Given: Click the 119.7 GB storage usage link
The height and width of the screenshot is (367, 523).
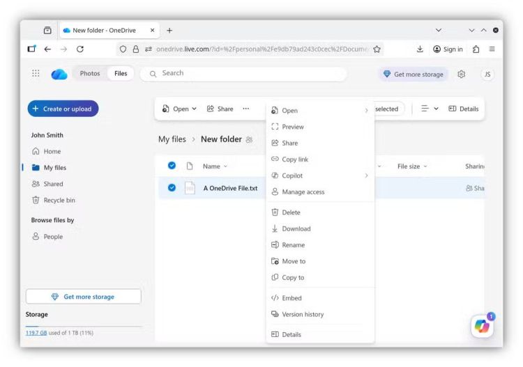Looking at the screenshot, I should pos(36,333).
